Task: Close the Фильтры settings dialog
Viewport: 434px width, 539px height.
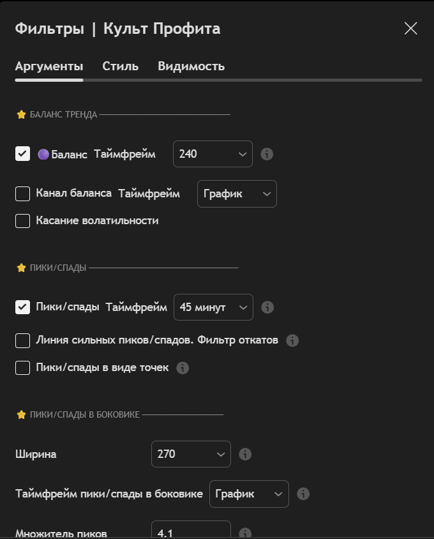Action: (410, 28)
